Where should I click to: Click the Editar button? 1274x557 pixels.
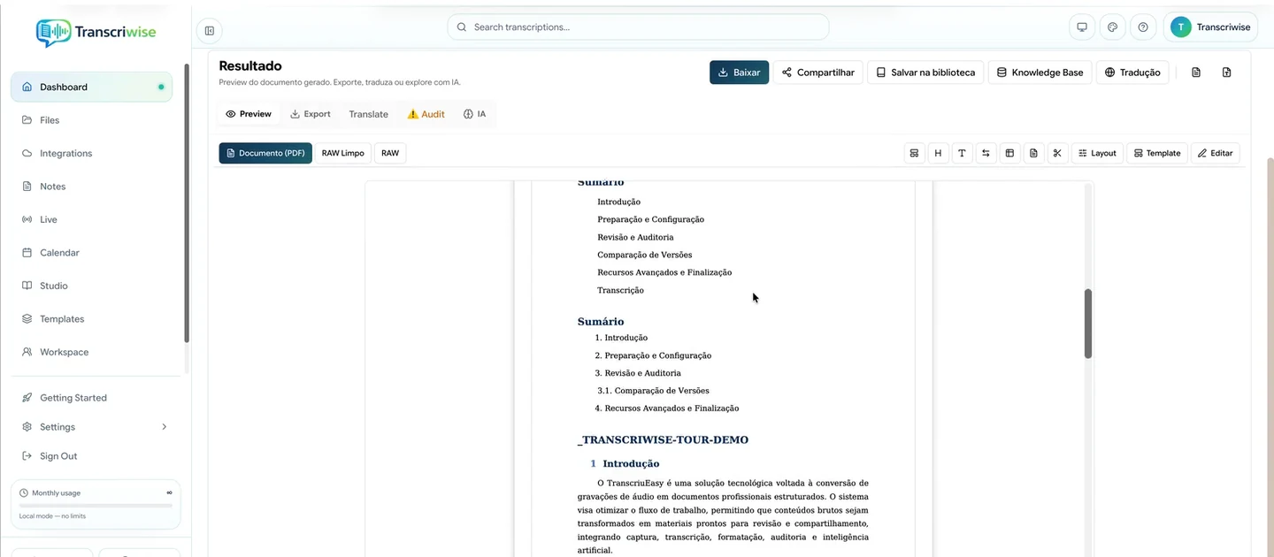1215,153
